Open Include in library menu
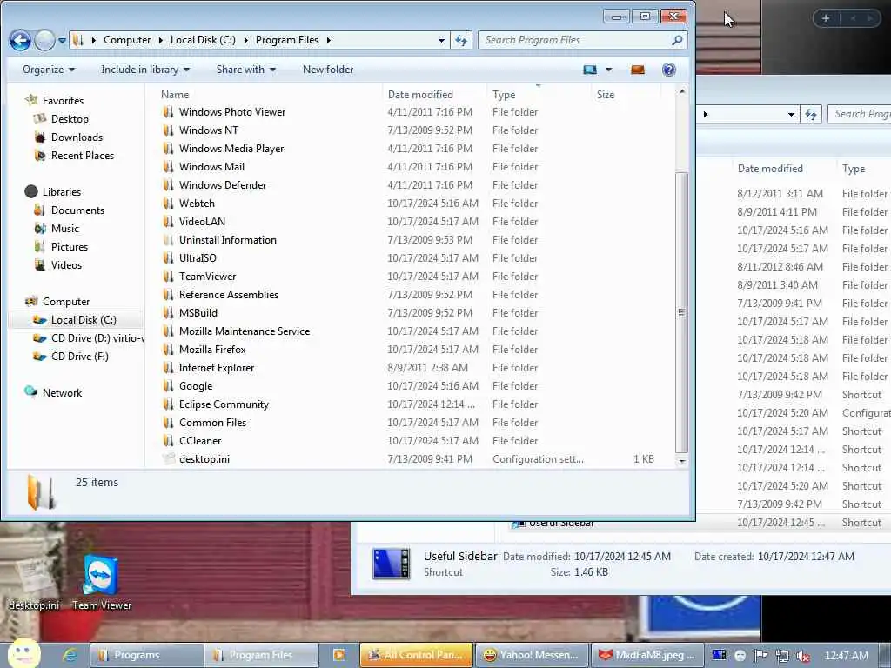 [x=145, y=70]
